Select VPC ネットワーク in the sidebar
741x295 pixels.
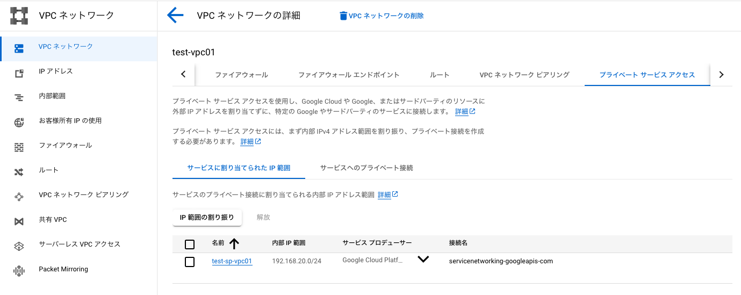78,48
